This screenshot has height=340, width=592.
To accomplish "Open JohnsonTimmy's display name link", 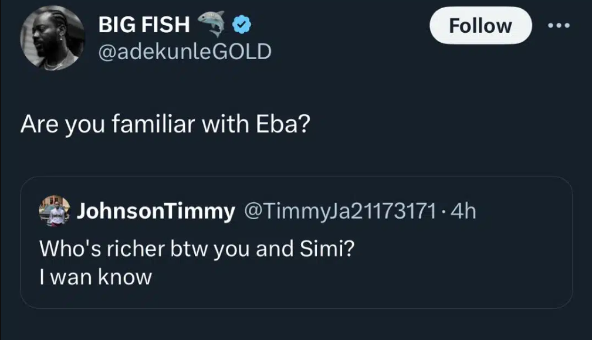I will pyautogui.click(x=156, y=212).
